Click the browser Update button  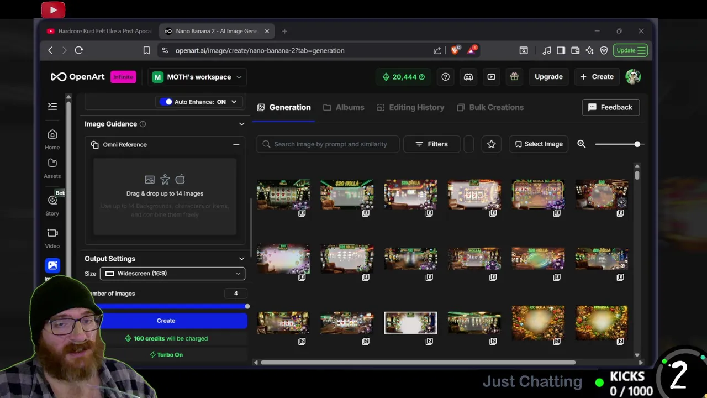(630, 50)
